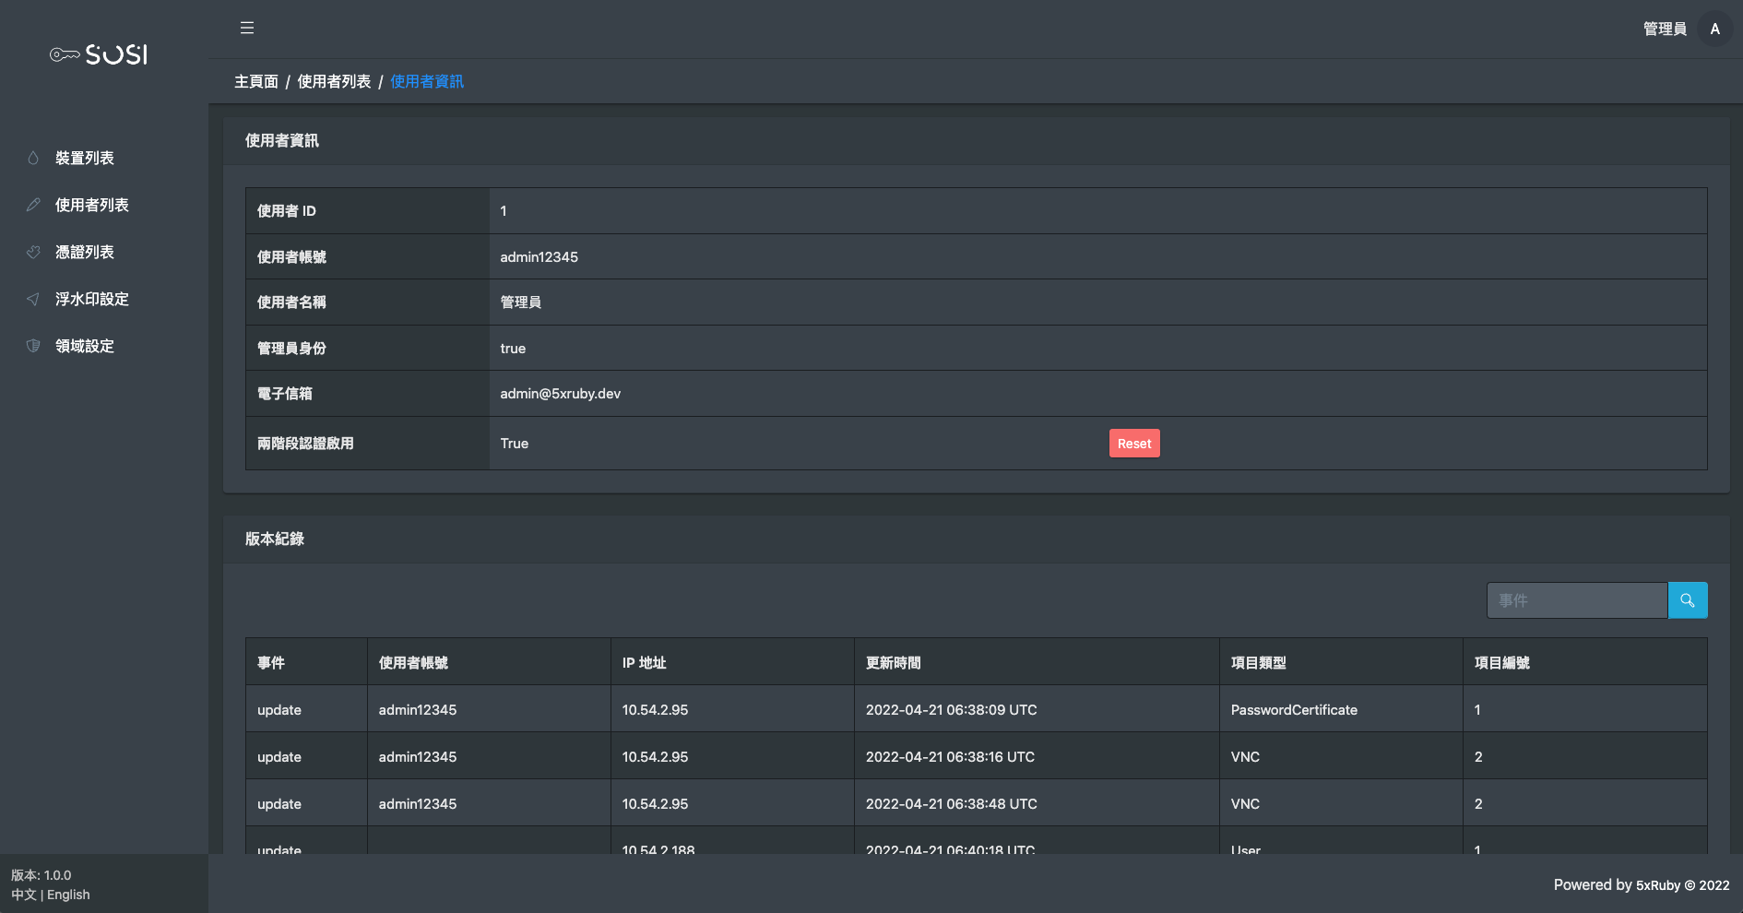Open 裝置列表 in the sidebar

(x=85, y=158)
